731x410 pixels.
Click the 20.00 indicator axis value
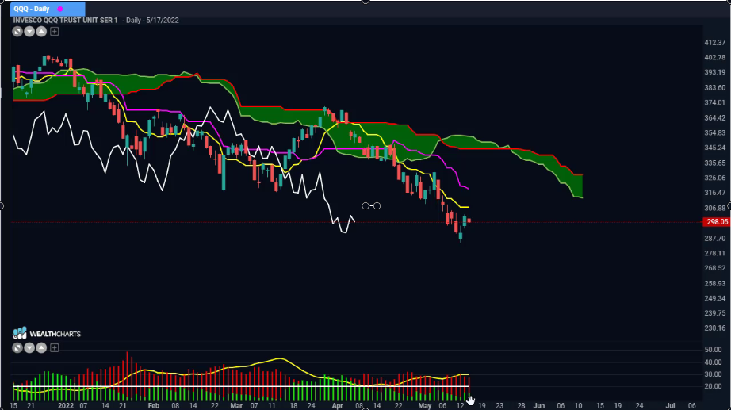click(714, 387)
